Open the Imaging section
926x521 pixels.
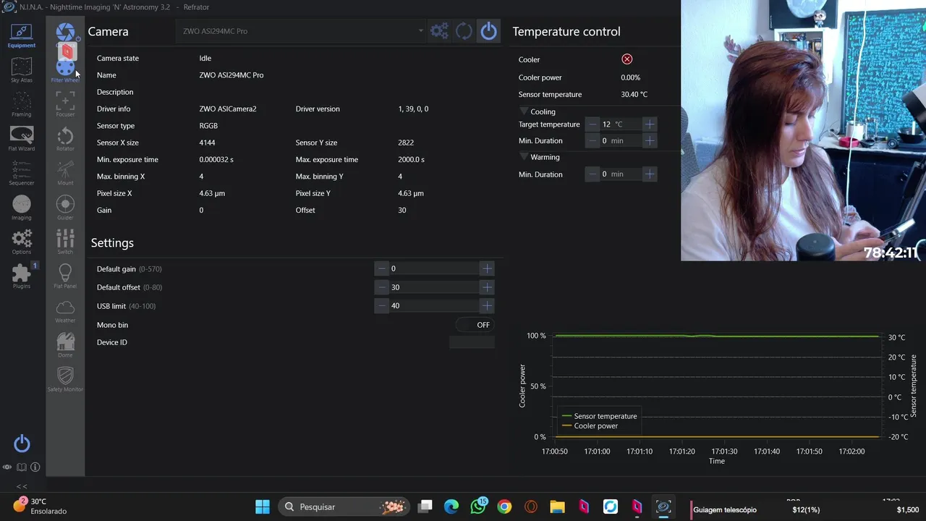[22, 207]
